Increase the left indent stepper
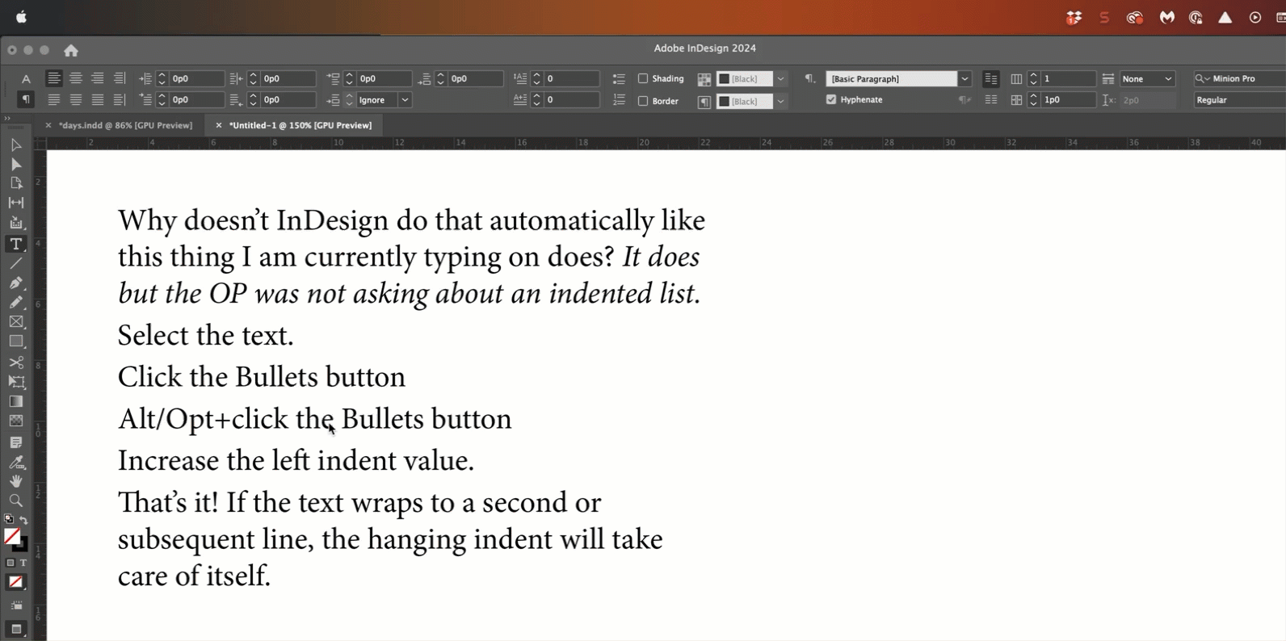Screen dimensions: 1286x641 [162, 75]
